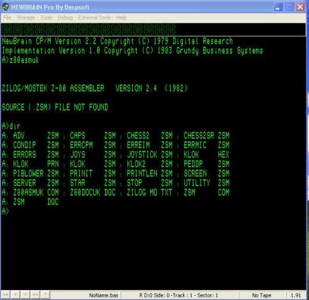Click the Grundy Business Systems copyright line

[132, 51]
